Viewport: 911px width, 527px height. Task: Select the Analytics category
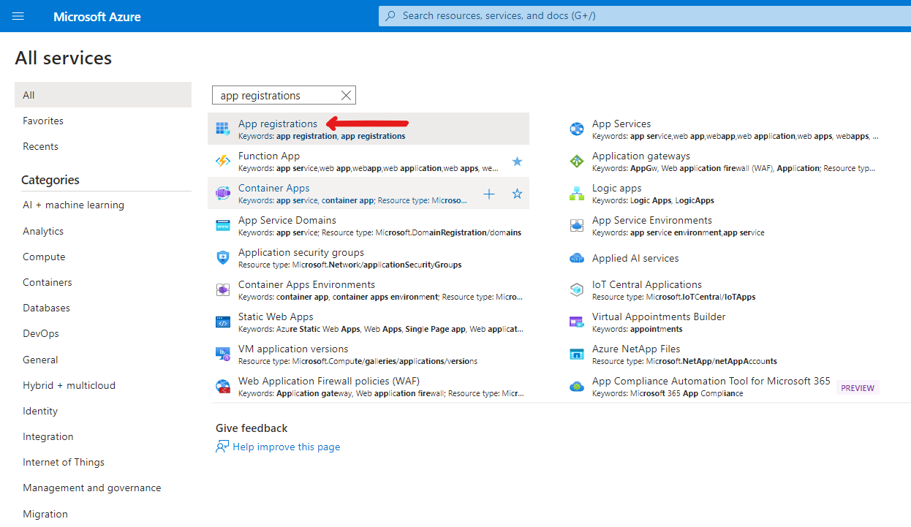coord(43,231)
